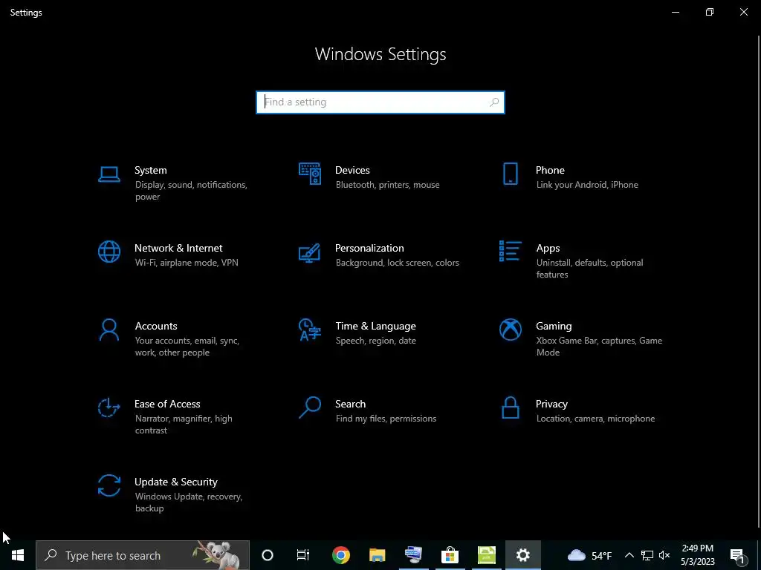Open Apps settings title
The height and width of the screenshot is (570, 761).
(548, 248)
